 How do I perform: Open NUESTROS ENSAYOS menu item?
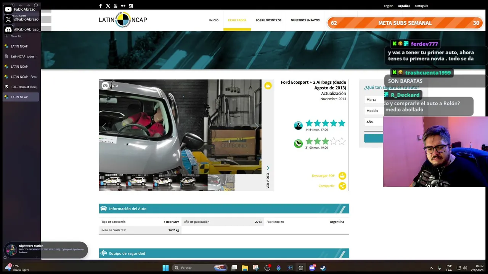305,20
